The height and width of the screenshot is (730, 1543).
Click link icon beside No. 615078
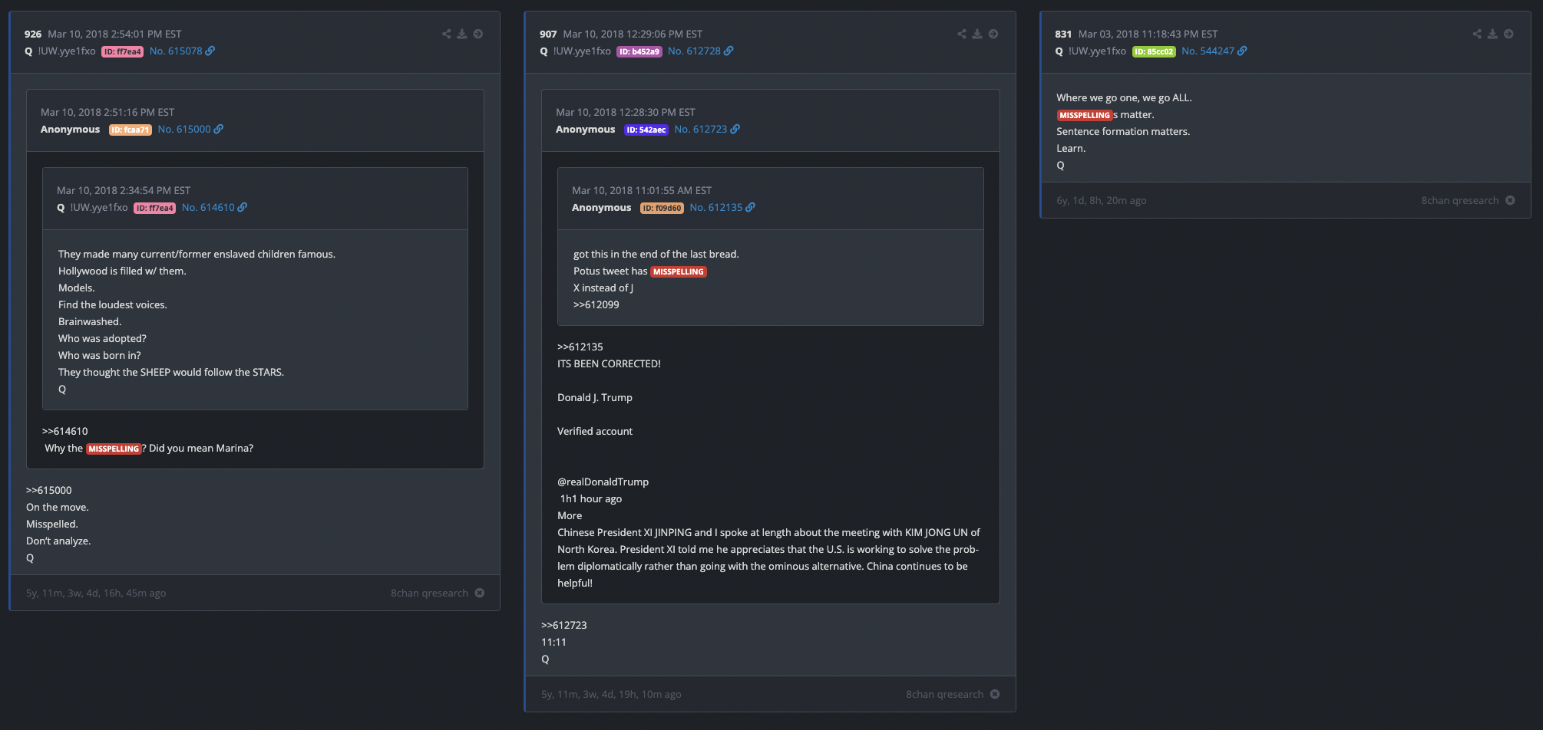click(x=210, y=51)
